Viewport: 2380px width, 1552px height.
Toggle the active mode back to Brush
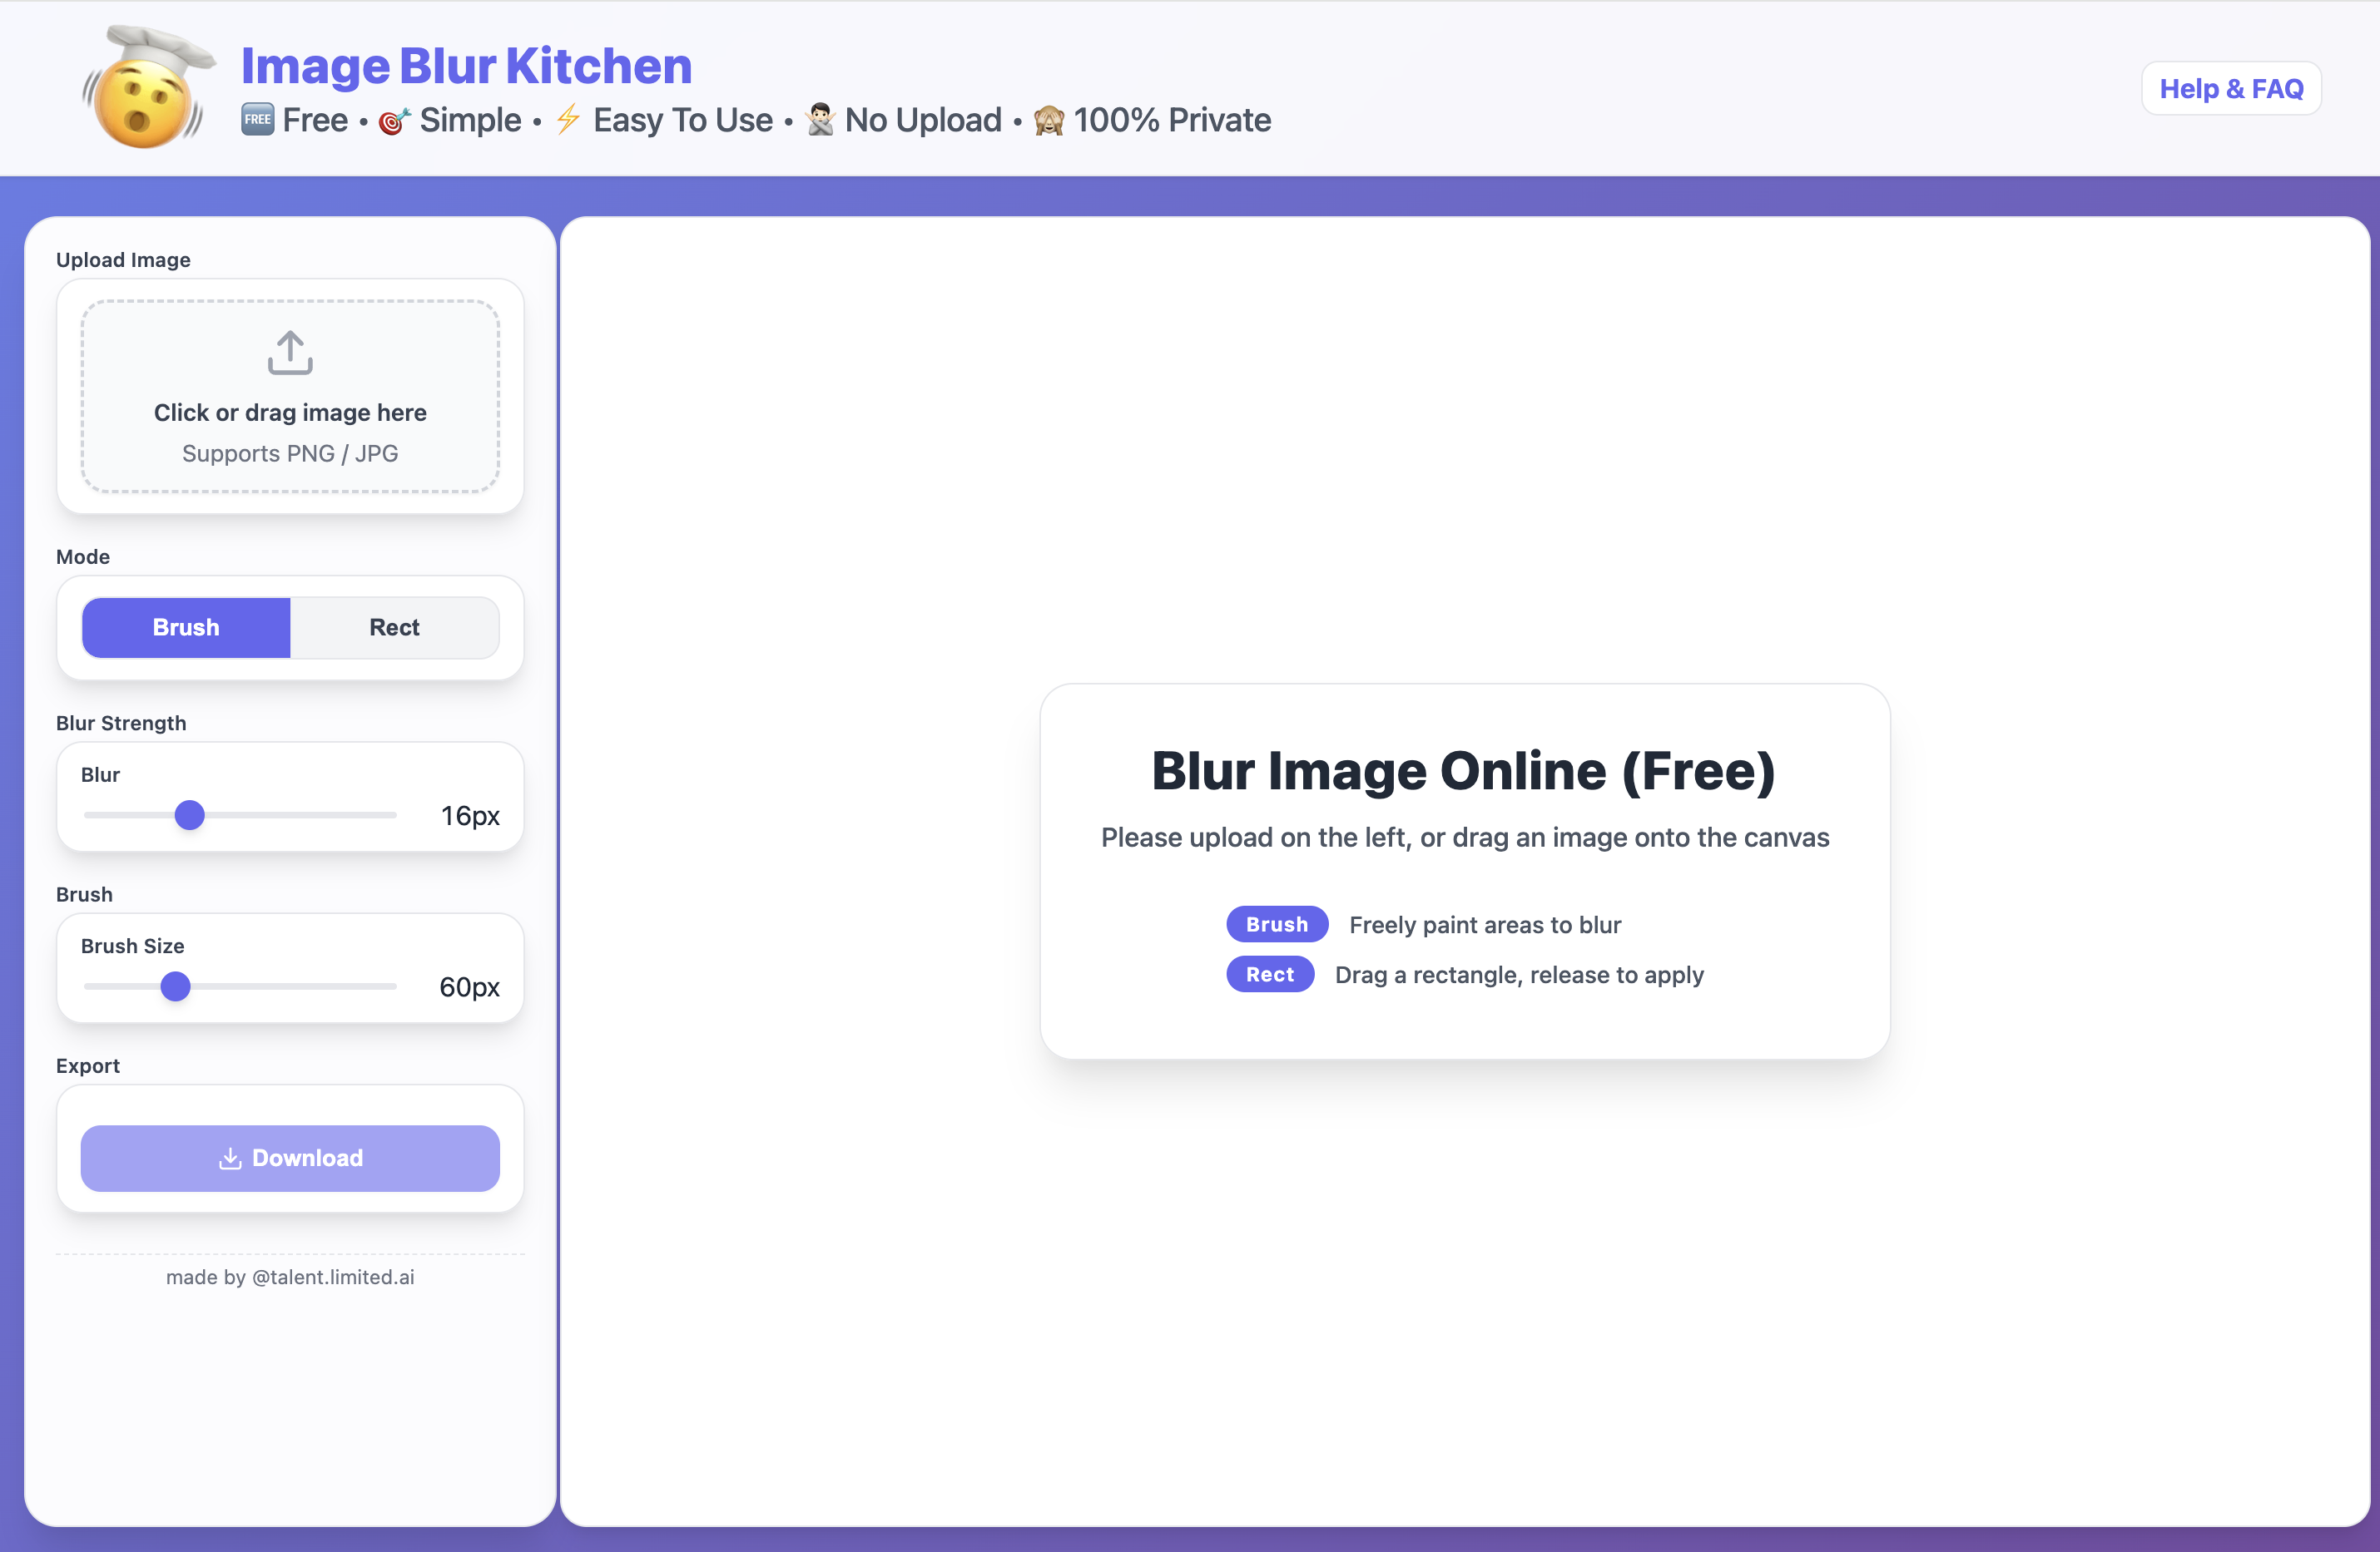pos(186,626)
